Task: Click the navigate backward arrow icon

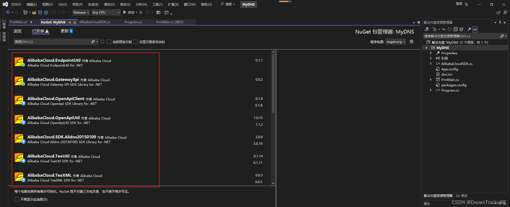Action: 8,12
